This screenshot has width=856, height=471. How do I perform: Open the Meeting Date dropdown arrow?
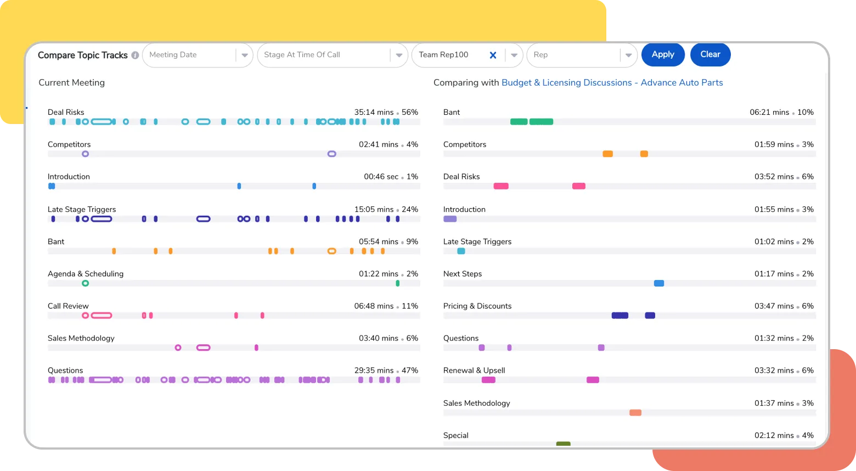pyautogui.click(x=245, y=55)
